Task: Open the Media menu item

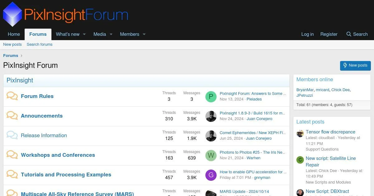Action: coord(100,34)
